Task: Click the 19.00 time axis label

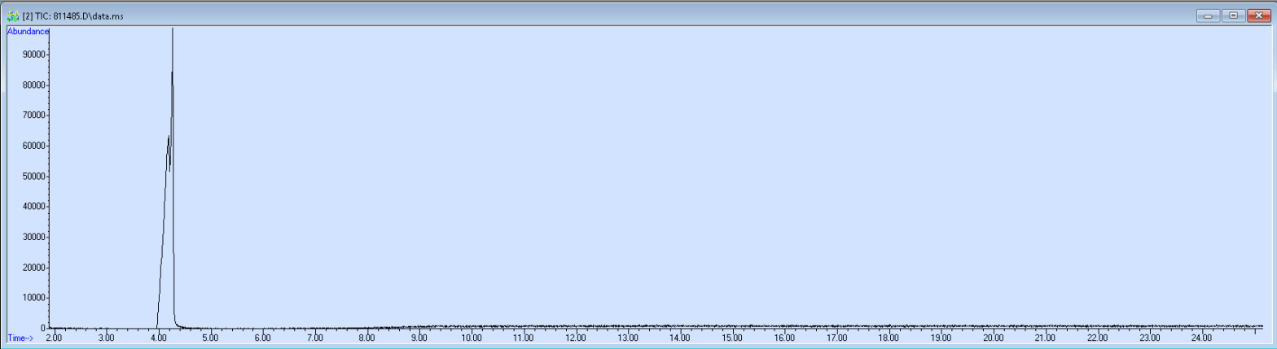Action: [x=940, y=337]
